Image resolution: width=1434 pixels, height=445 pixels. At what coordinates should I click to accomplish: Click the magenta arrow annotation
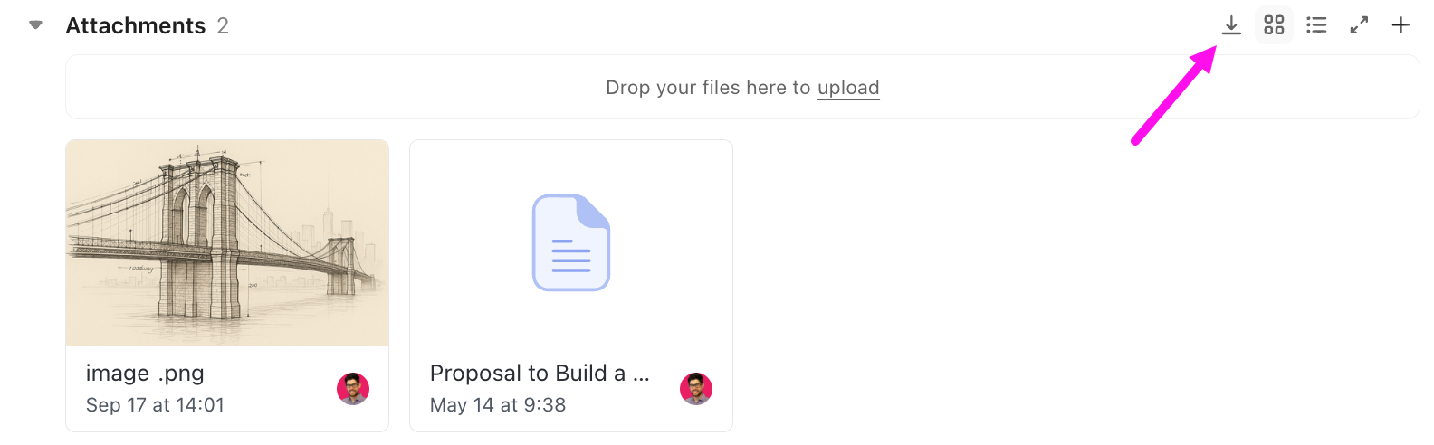click(1172, 97)
